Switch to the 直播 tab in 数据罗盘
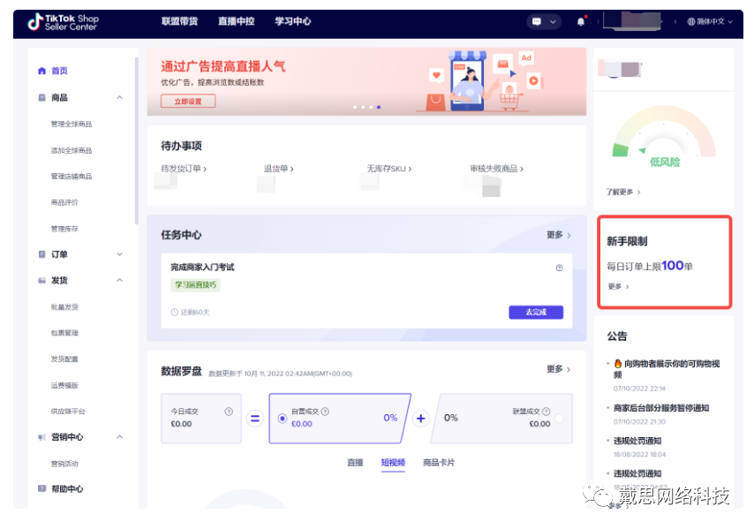The height and width of the screenshot is (529, 754). pos(356,461)
